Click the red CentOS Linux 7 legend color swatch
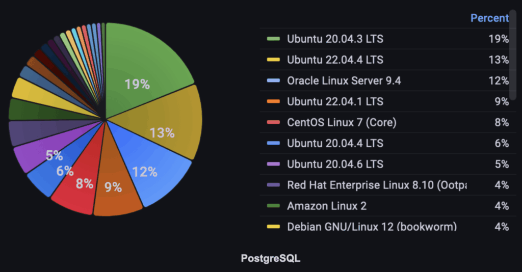This screenshot has height=272, width=522. coord(273,122)
